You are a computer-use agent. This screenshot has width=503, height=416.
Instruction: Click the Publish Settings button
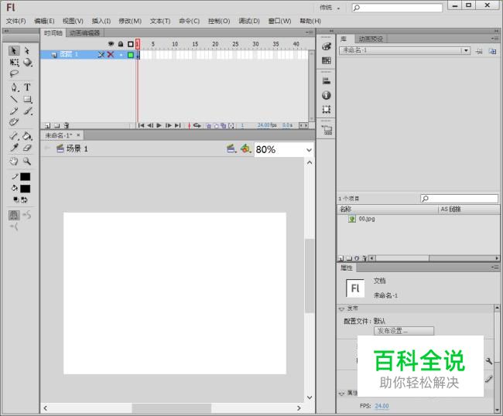point(403,331)
